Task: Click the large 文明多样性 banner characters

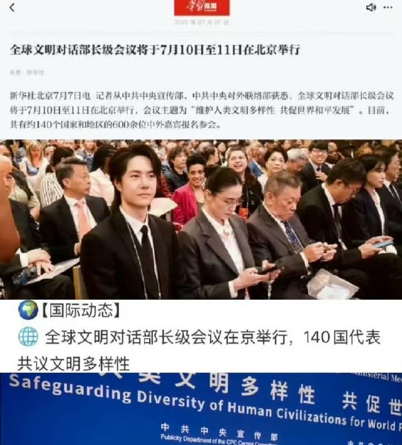Action: (x=245, y=387)
